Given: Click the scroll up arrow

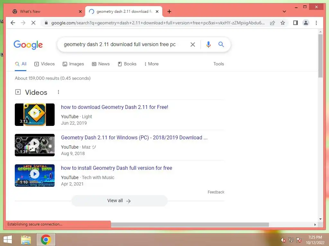Looking at the screenshot, I should tap(320, 32).
